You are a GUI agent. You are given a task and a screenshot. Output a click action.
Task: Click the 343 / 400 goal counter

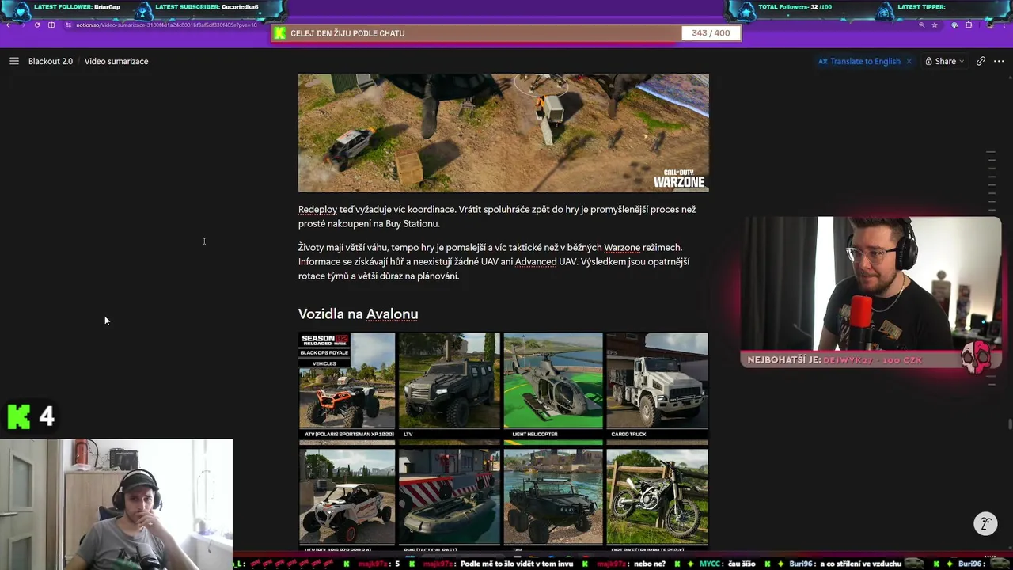(x=711, y=33)
